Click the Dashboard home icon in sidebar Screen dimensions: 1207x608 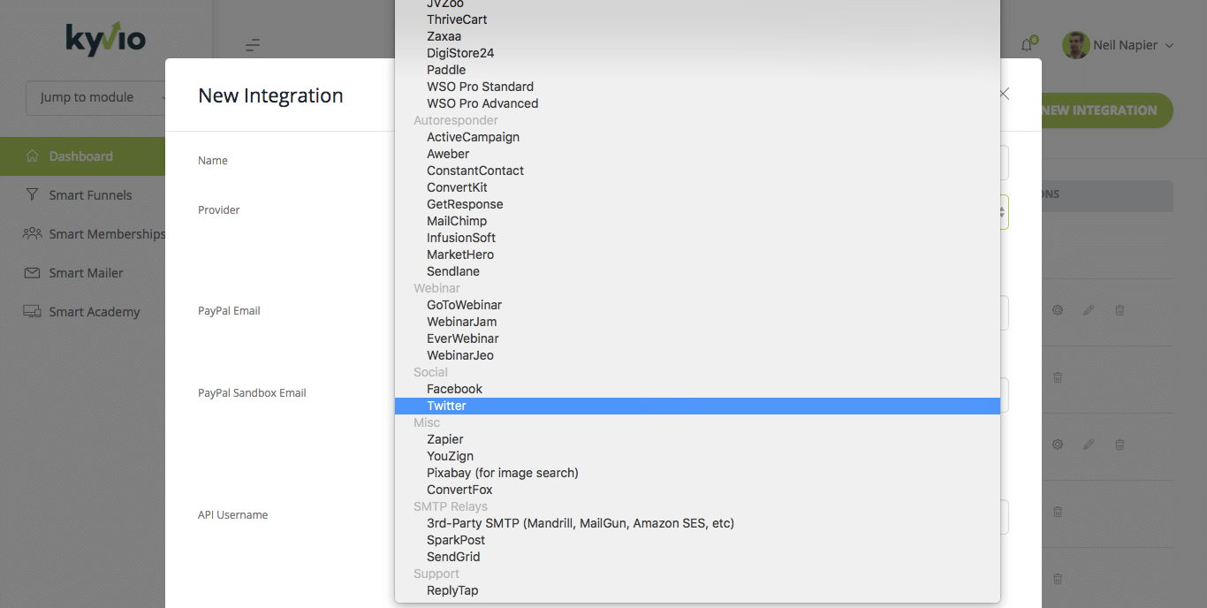click(33, 156)
